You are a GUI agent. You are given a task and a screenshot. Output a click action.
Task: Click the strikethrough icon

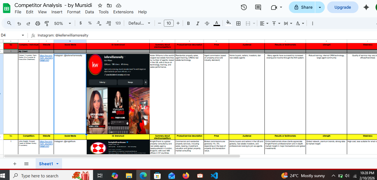[207, 23]
